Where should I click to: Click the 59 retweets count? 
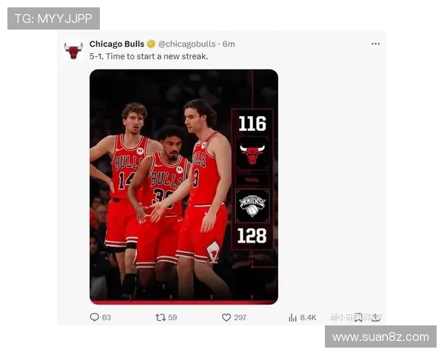(172, 317)
